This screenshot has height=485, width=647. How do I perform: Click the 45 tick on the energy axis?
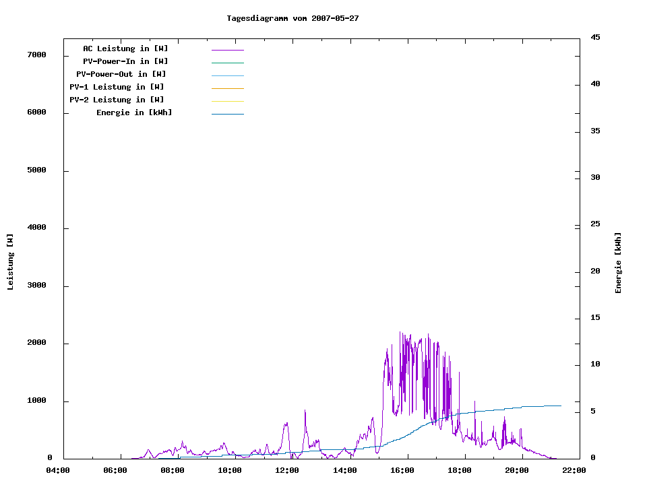pos(595,37)
